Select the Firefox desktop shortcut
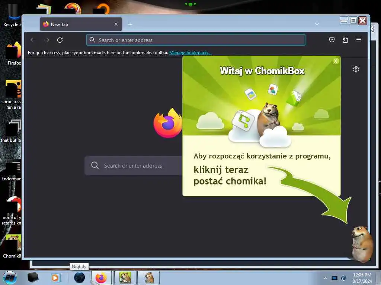 coord(14,53)
